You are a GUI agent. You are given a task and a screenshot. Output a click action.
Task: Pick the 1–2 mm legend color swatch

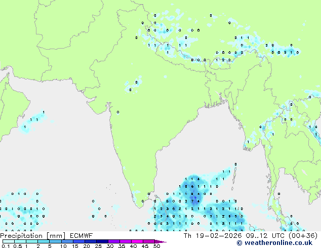[32, 241]
